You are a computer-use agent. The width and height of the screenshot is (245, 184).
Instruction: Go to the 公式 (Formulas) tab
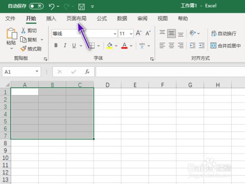[102, 19]
